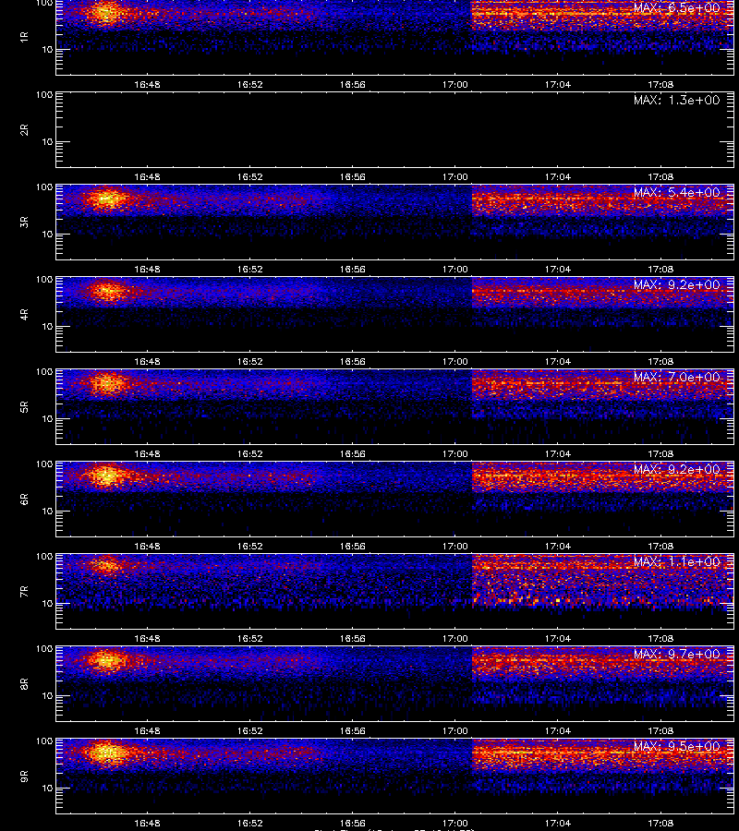Click the empty 2R spectrogram plot area
Image resolution: width=739 pixels, height=831 pixels.
pyautogui.click(x=395, y=130)
